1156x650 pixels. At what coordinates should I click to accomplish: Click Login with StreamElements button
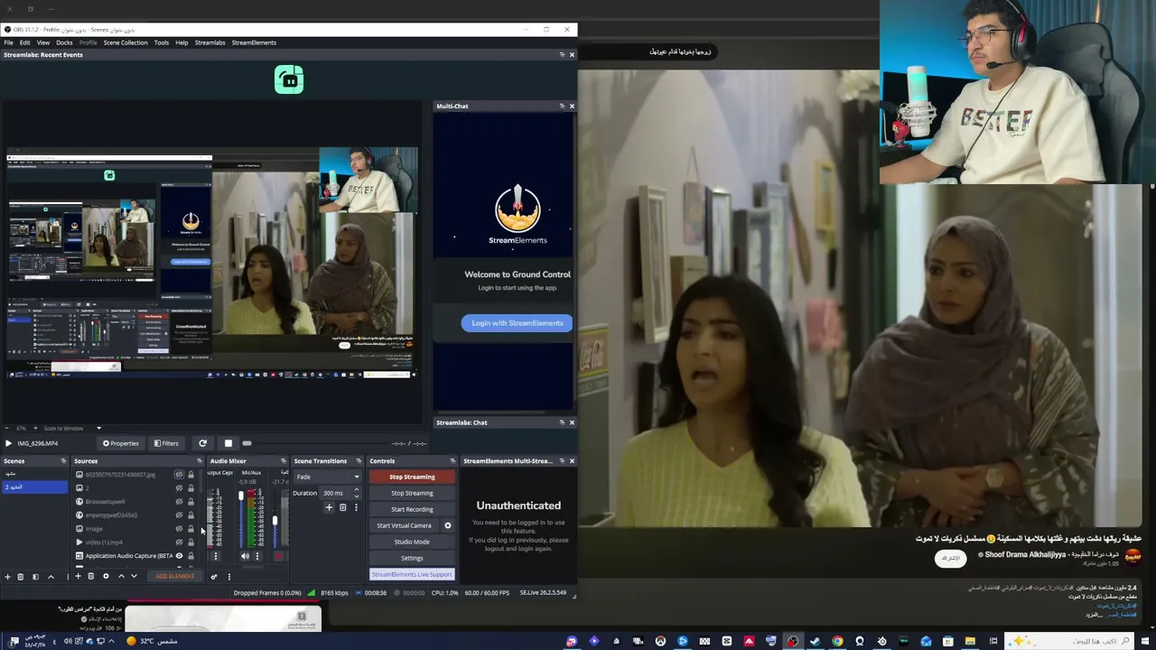[517, 323]
